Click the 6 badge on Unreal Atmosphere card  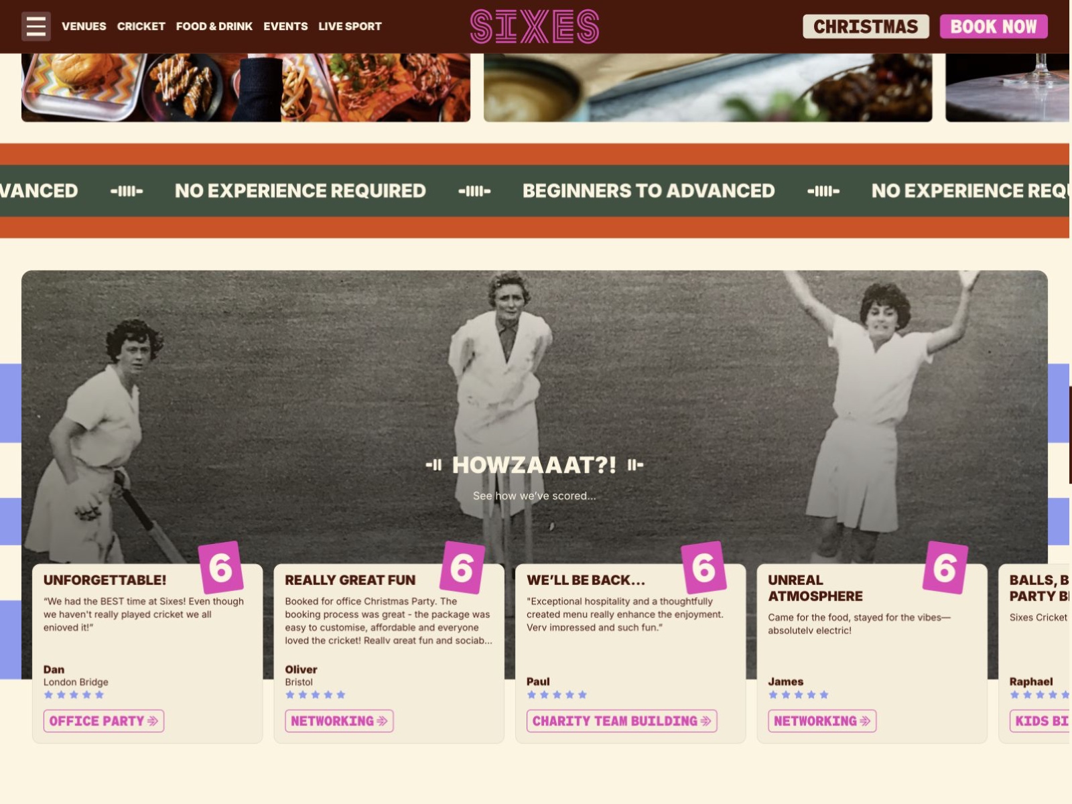coord(945,567)
